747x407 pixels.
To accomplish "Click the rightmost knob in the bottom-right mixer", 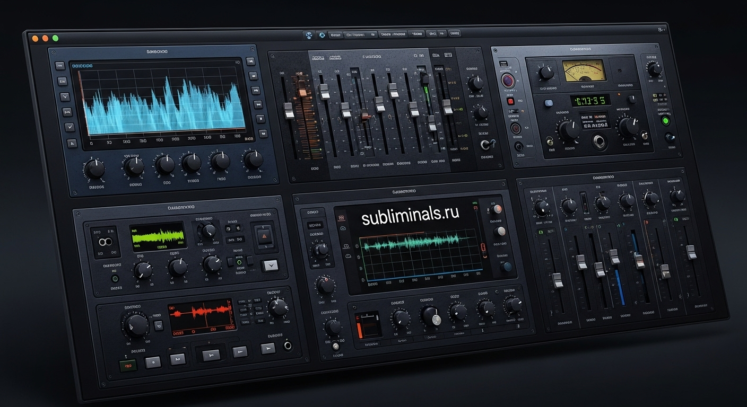I will coord(677,196).
